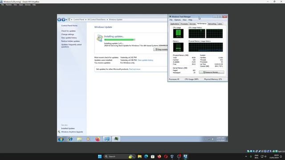Switch to the Services tab
Screen dimensions: 285x160
[192, 24]
